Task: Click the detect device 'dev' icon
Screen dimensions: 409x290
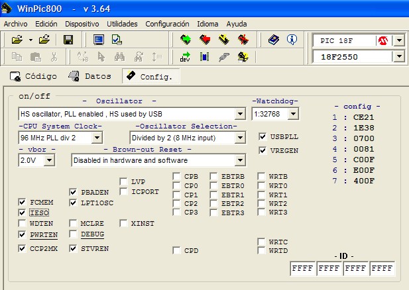Action: tap(186, 57)
